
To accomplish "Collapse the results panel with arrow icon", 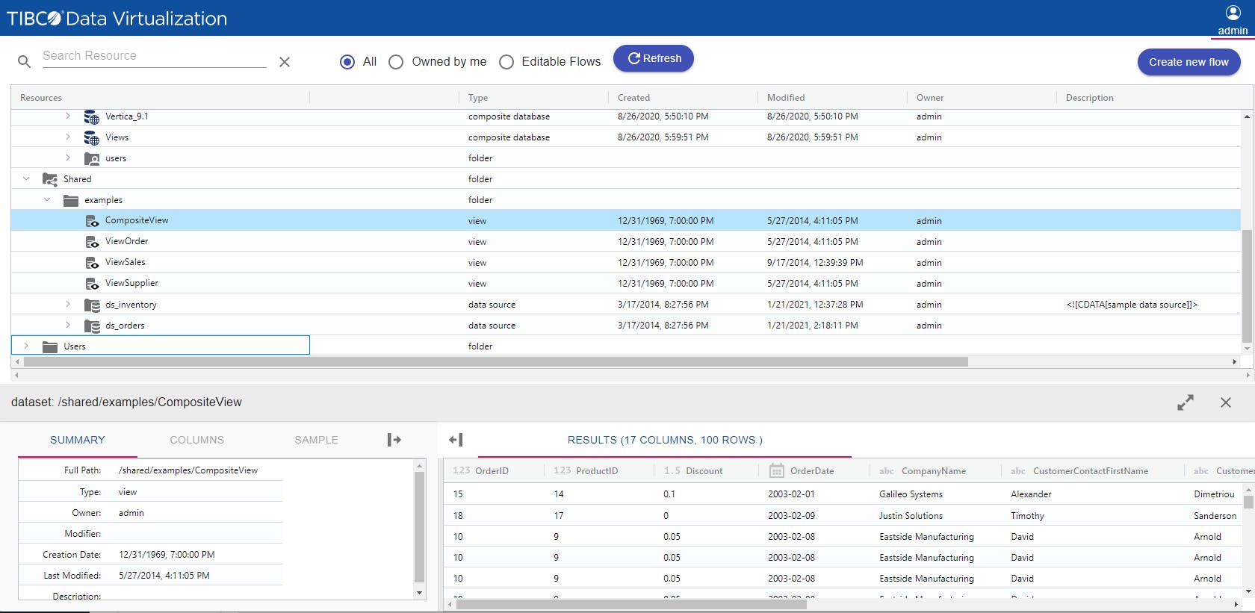I will 456,440.
